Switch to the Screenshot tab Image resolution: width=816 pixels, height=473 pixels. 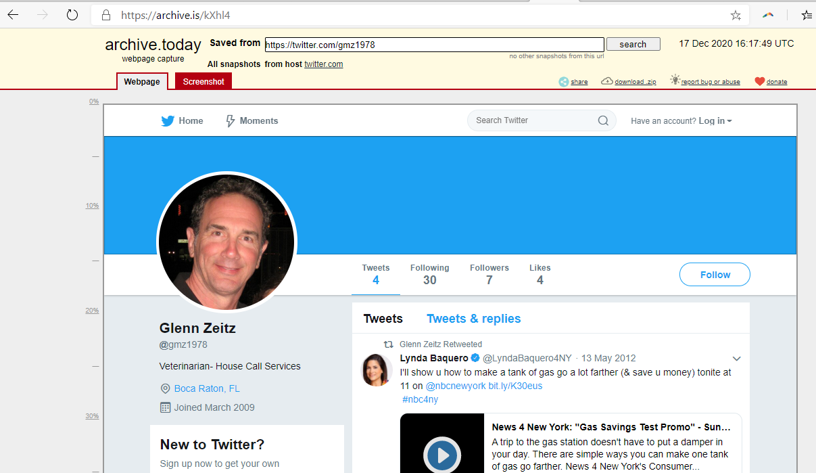click(203, 81)
